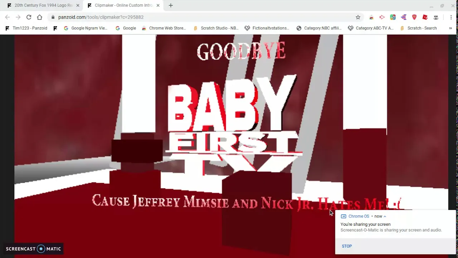Open the rainbow dome extension icon
The image size is (458, 258).
point(371,17)
